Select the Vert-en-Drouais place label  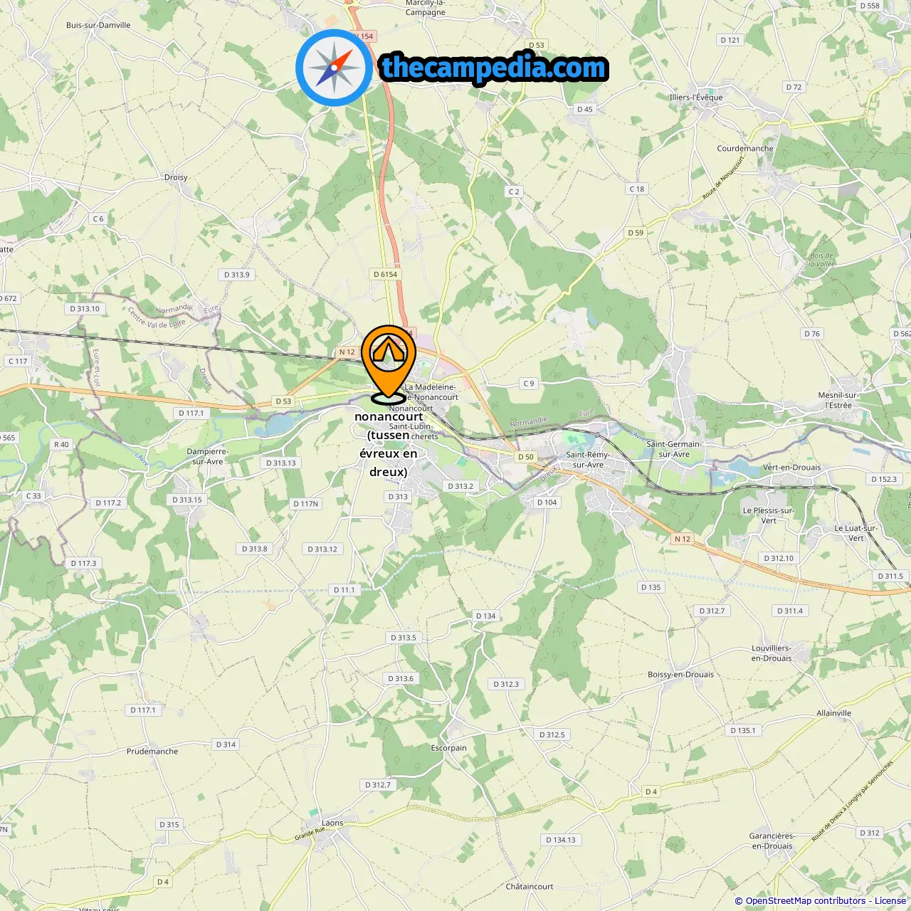(792, 468)
